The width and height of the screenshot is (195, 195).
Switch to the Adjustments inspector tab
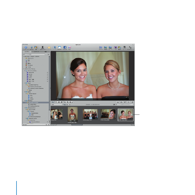[x=45, y=52]
